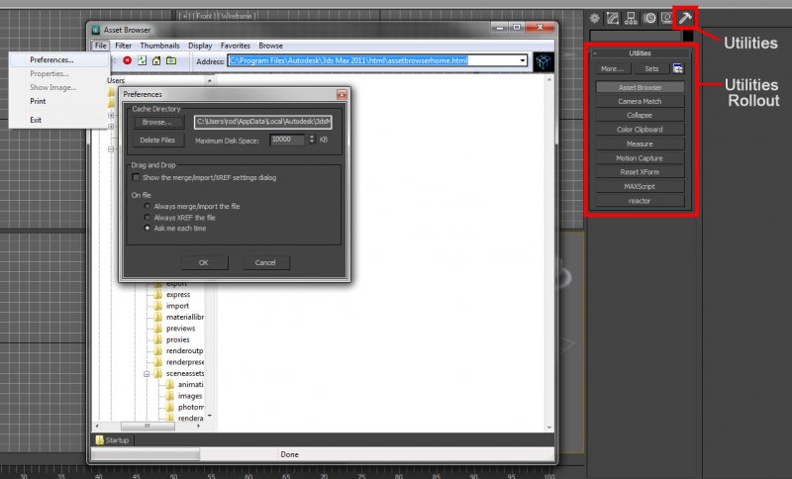Confirm Preferences with OK button

coord(204,262)
